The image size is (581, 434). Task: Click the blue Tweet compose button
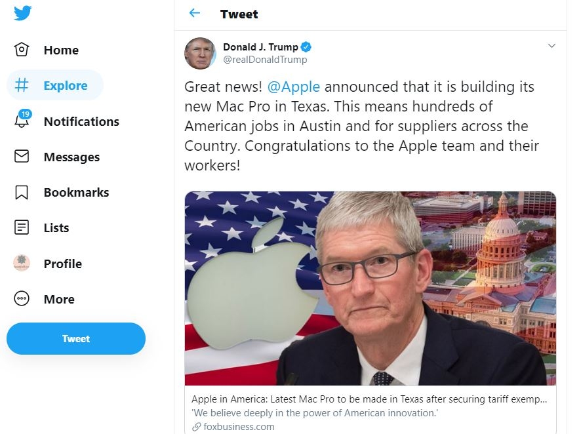click(x=76, y=338)
